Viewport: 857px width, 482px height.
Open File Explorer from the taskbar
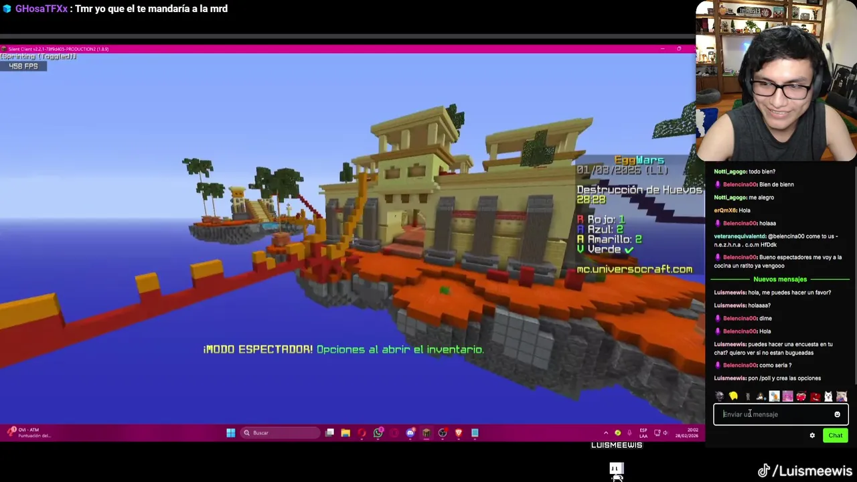(x=345, y=432)
